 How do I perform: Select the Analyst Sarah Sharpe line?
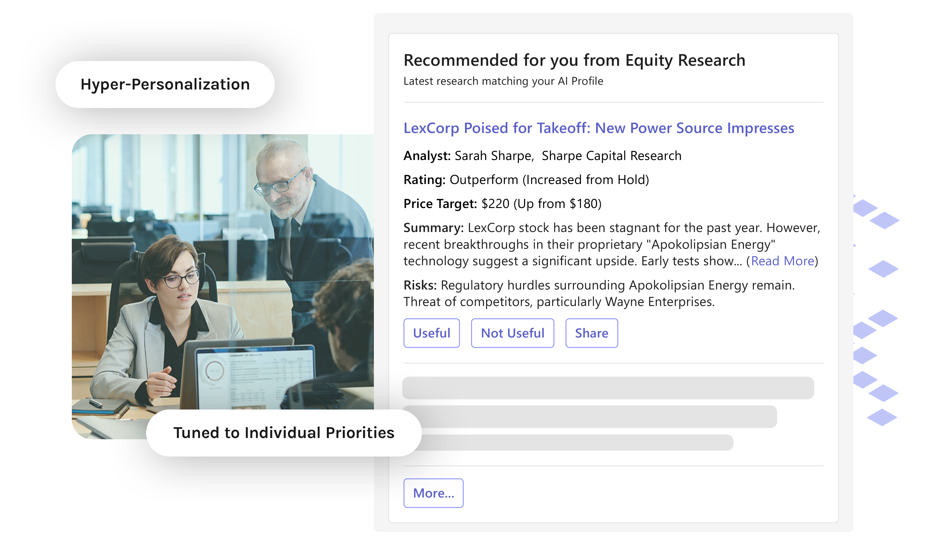click(x=542, y=156)
